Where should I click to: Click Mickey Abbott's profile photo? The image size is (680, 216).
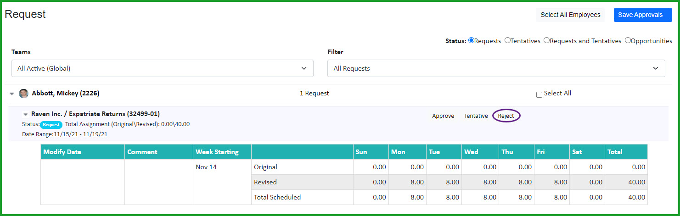[23, 94]
